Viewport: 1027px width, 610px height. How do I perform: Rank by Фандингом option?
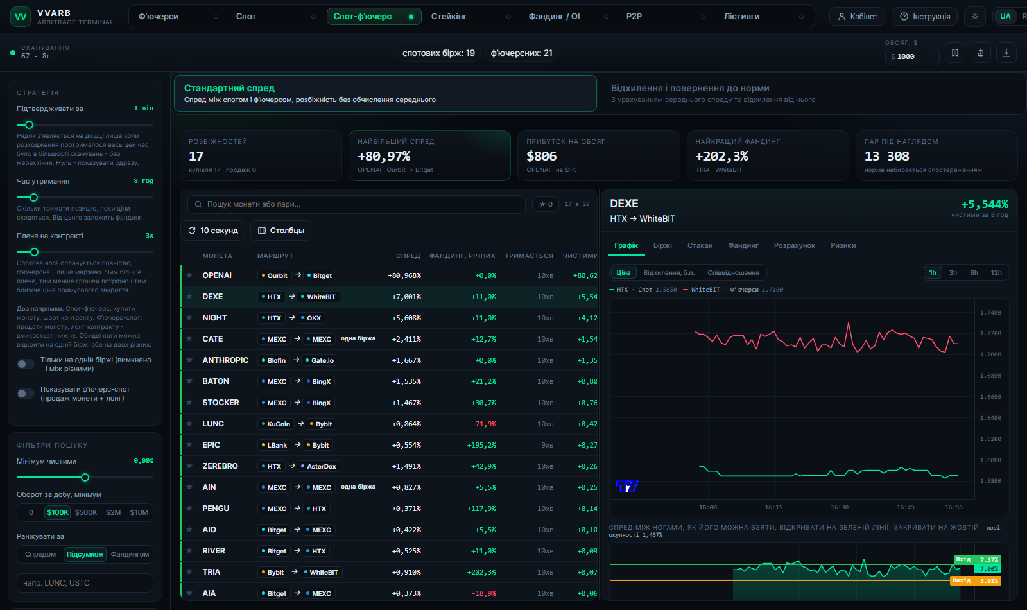pos(130,554)
